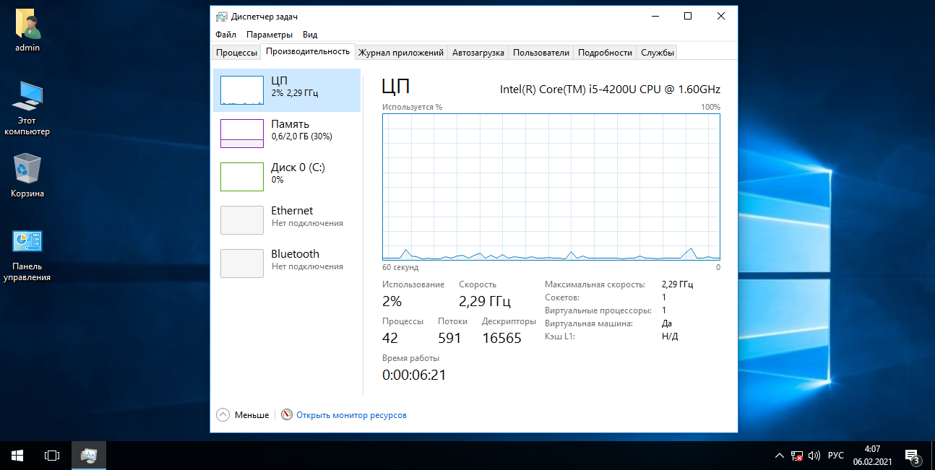Switch to the Производительность tab
The width and height of the screenshot is (935, 470).
(308, 51)
